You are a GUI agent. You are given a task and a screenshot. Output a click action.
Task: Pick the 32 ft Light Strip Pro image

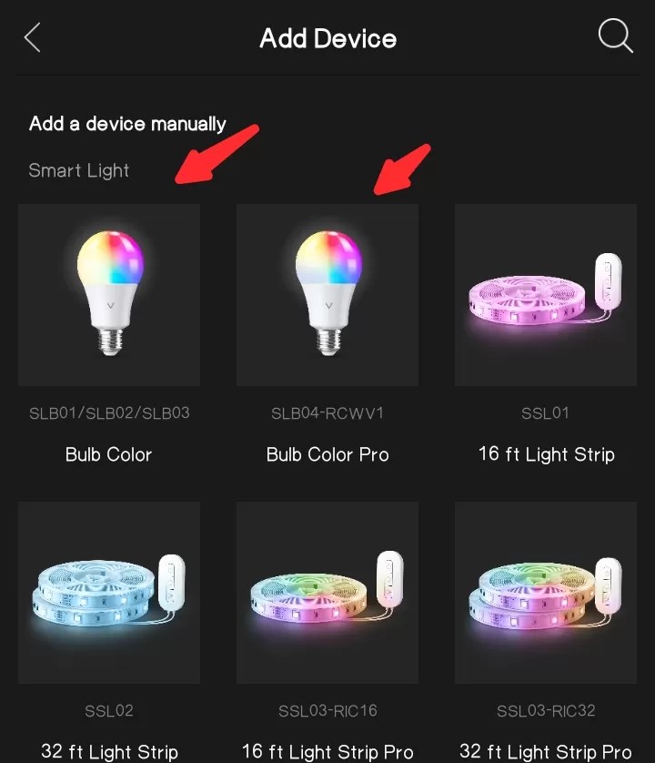coord(546,592)
